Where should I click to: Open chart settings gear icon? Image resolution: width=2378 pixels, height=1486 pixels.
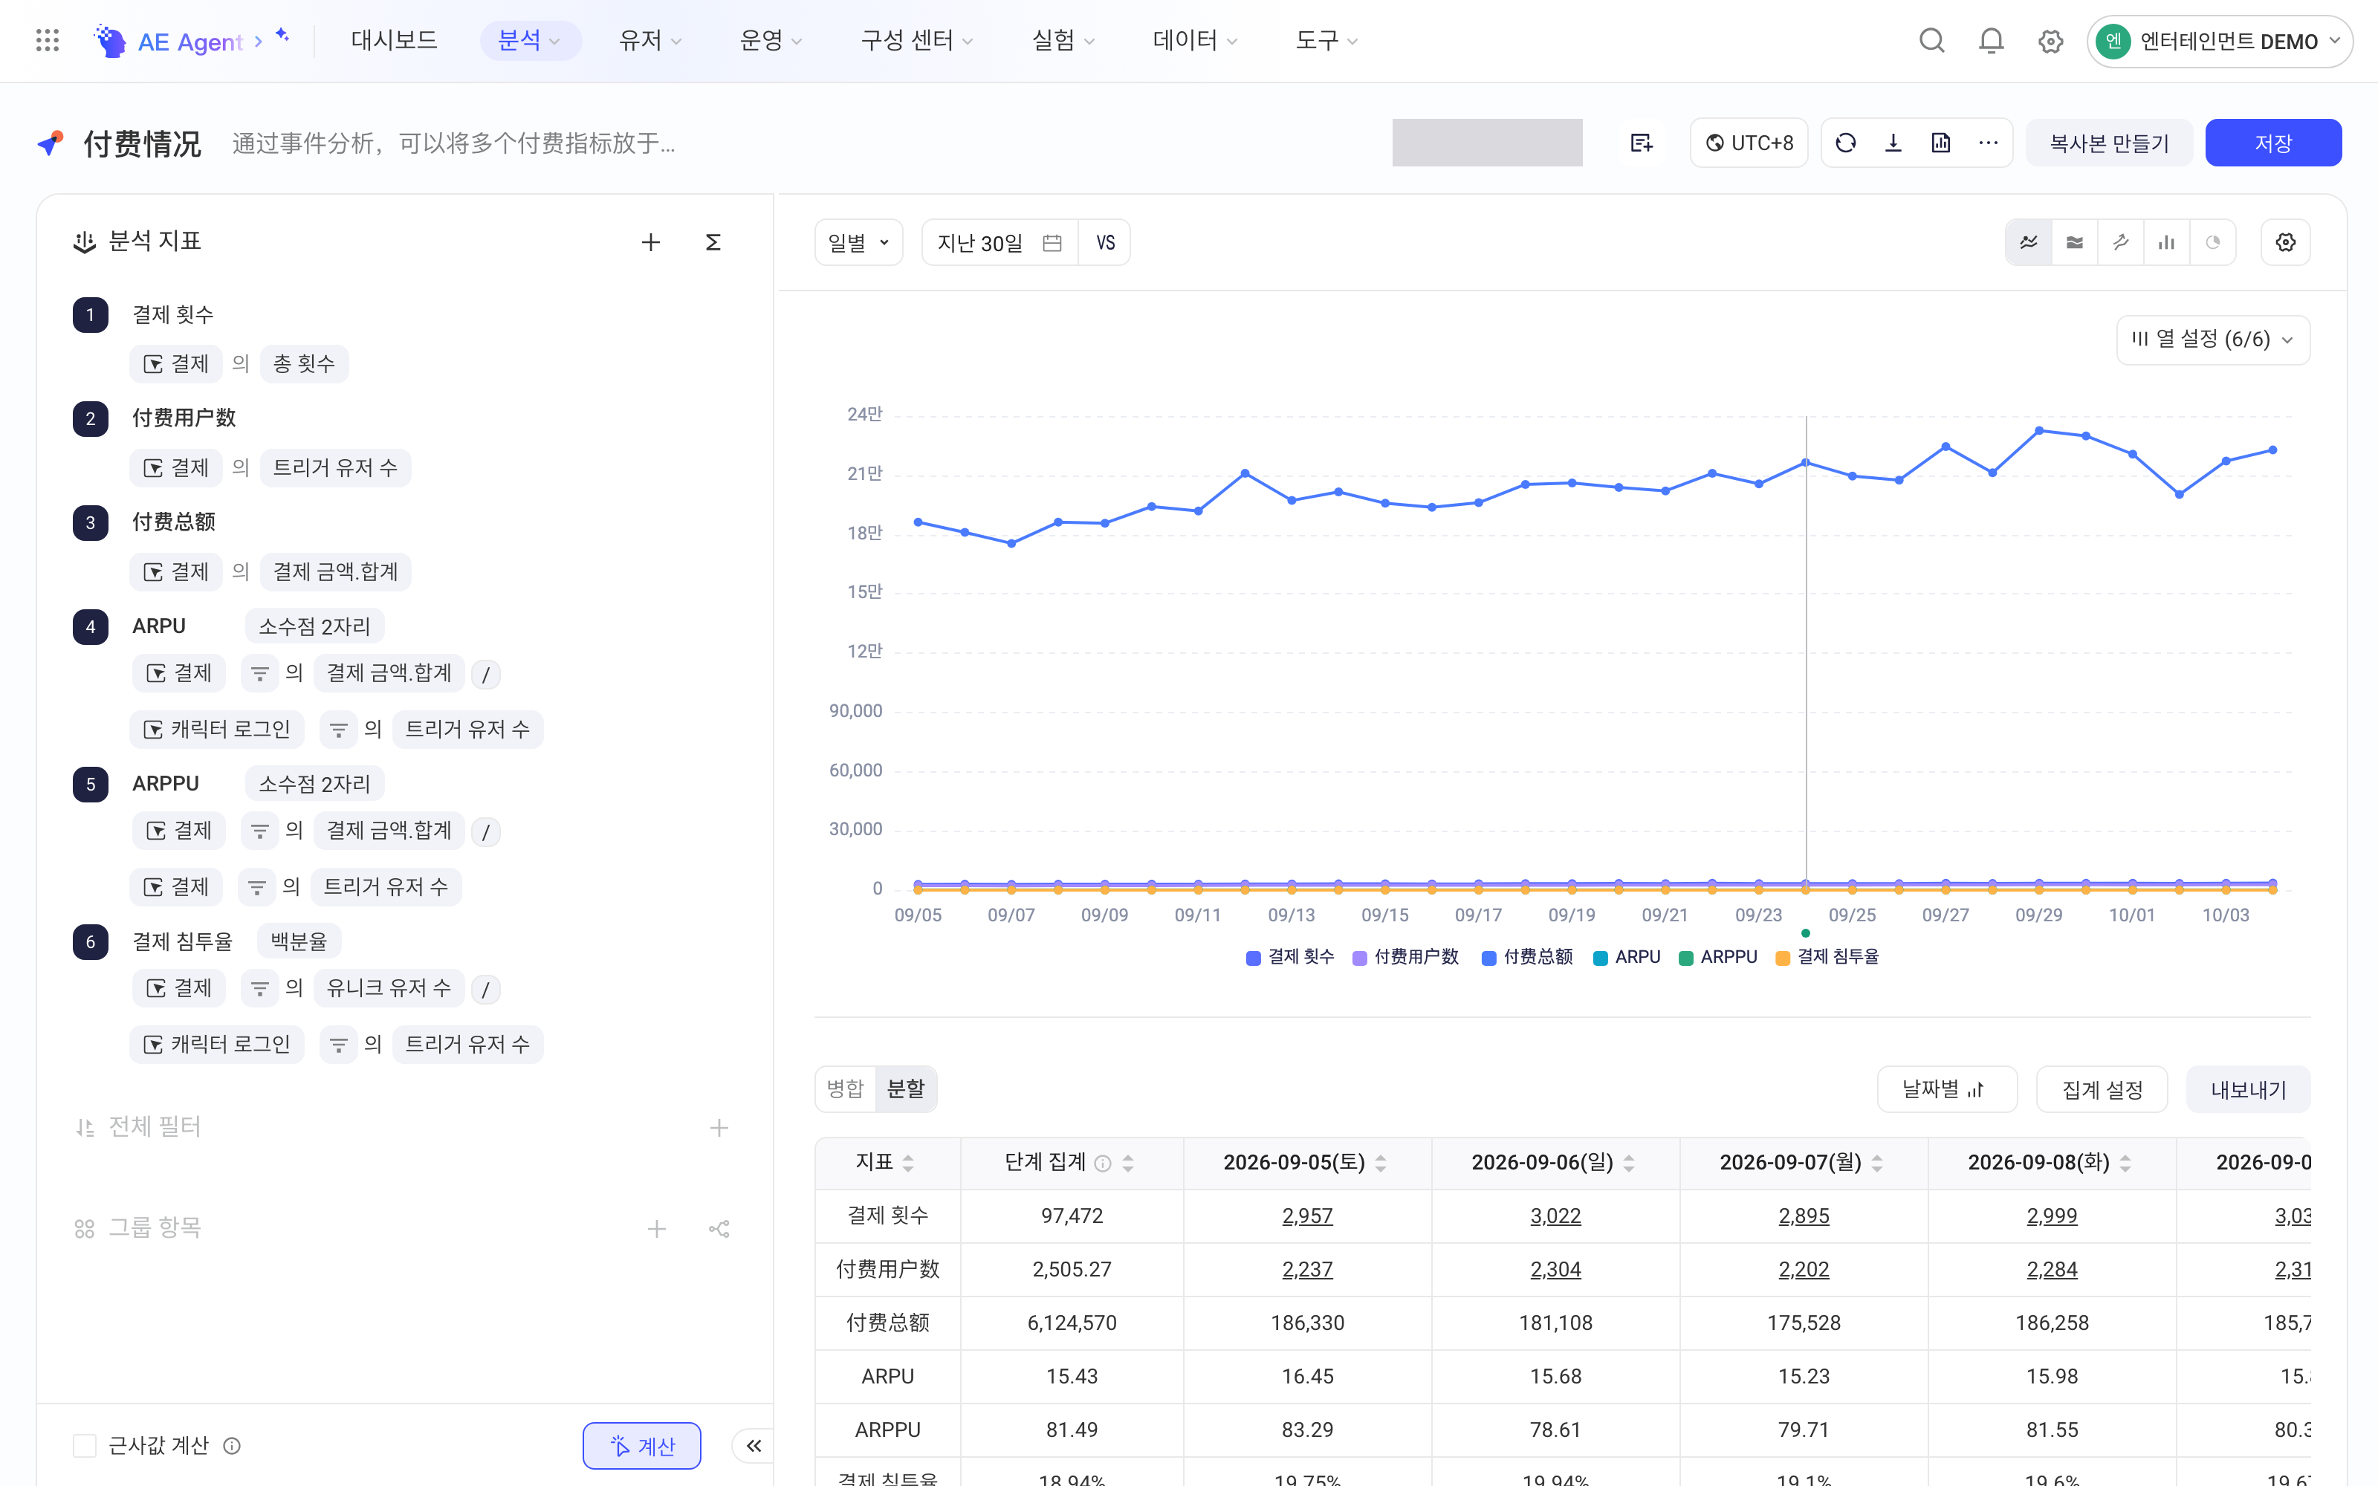[2286, 241]
